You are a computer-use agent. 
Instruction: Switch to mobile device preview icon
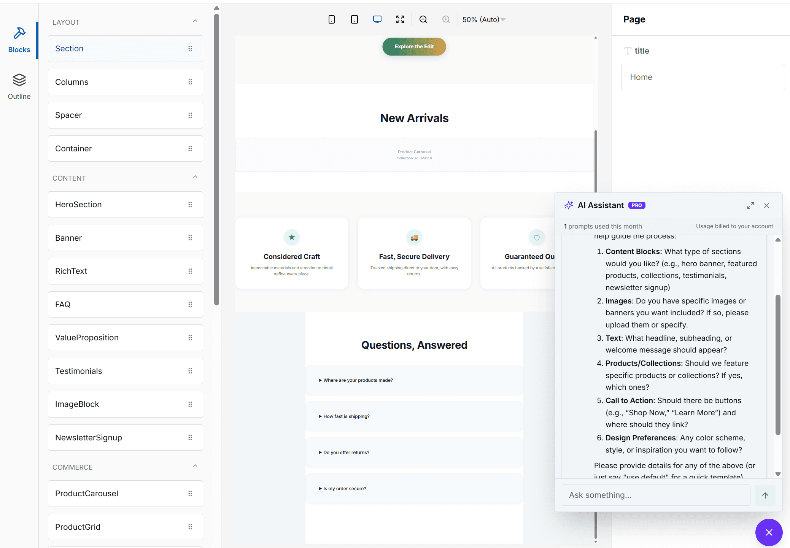click(332, 19)
